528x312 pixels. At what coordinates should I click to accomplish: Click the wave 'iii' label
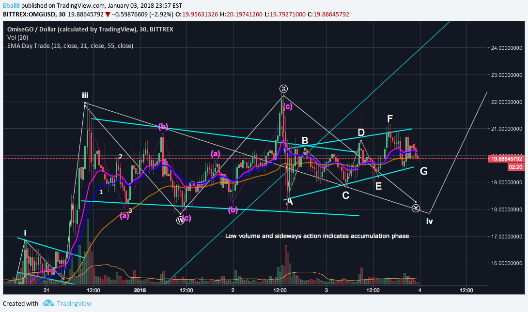coord(85,95)
